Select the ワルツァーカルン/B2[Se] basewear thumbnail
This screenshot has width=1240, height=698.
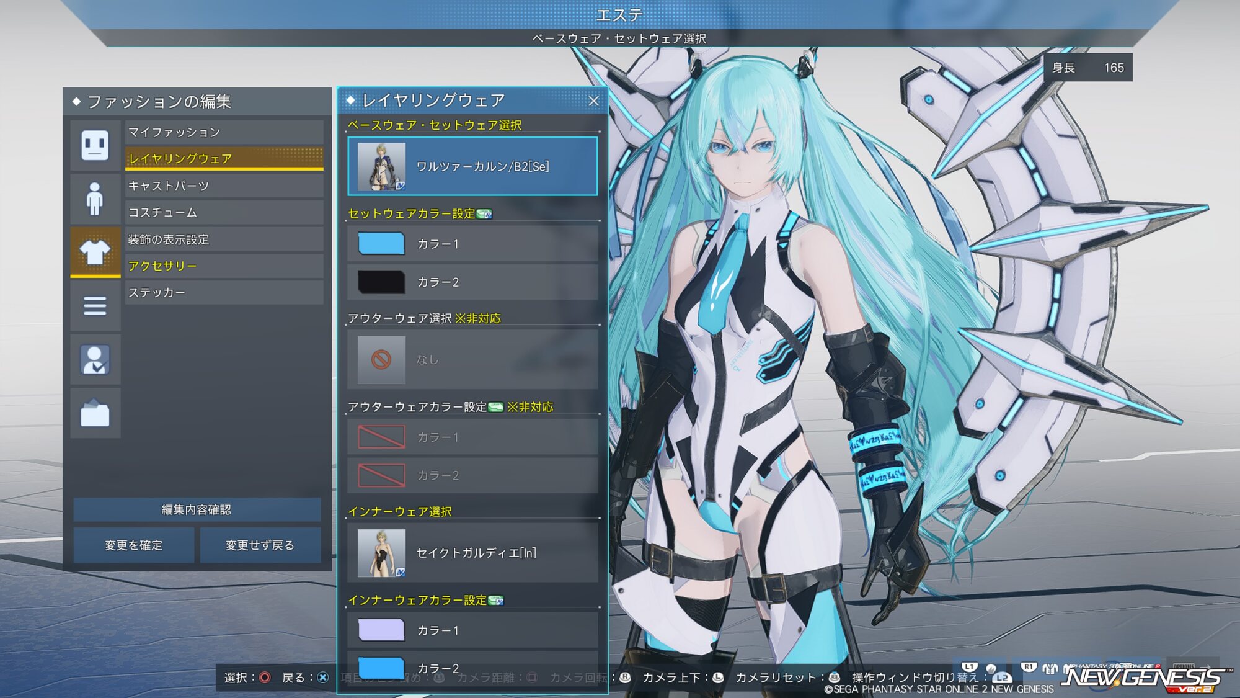[x=381, y=166]
